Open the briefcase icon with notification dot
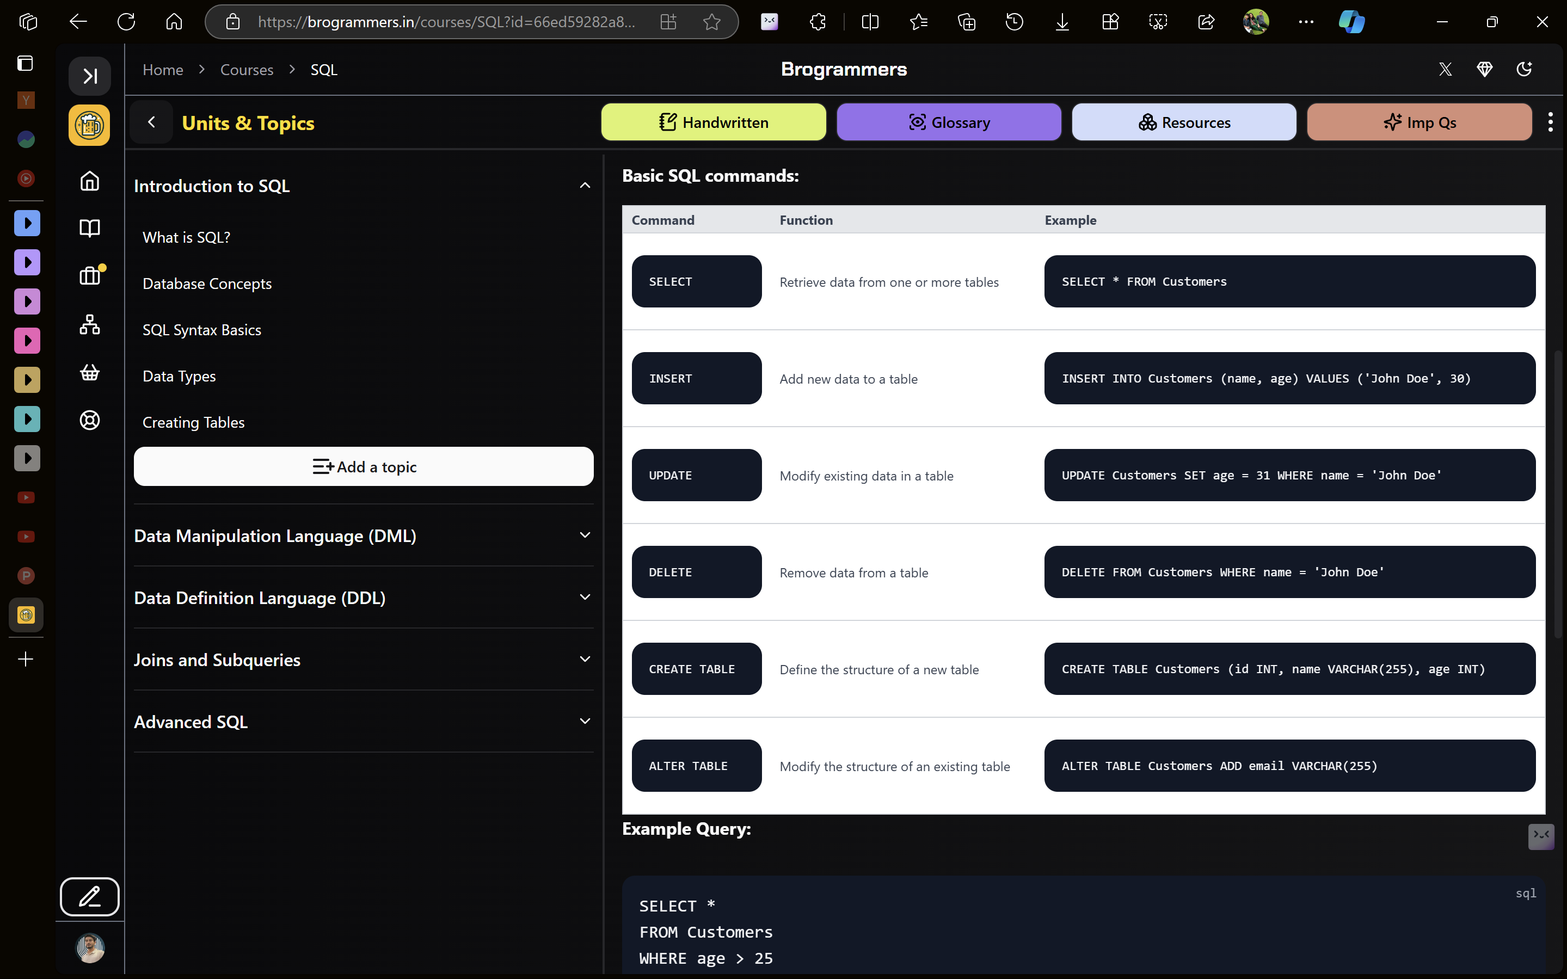Viewport: 1567px width, 979px height. coord(91,275)
